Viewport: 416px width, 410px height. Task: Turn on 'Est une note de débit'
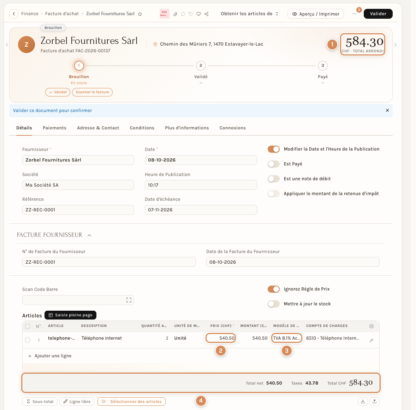pyautogui.click(x=274, y=179)
